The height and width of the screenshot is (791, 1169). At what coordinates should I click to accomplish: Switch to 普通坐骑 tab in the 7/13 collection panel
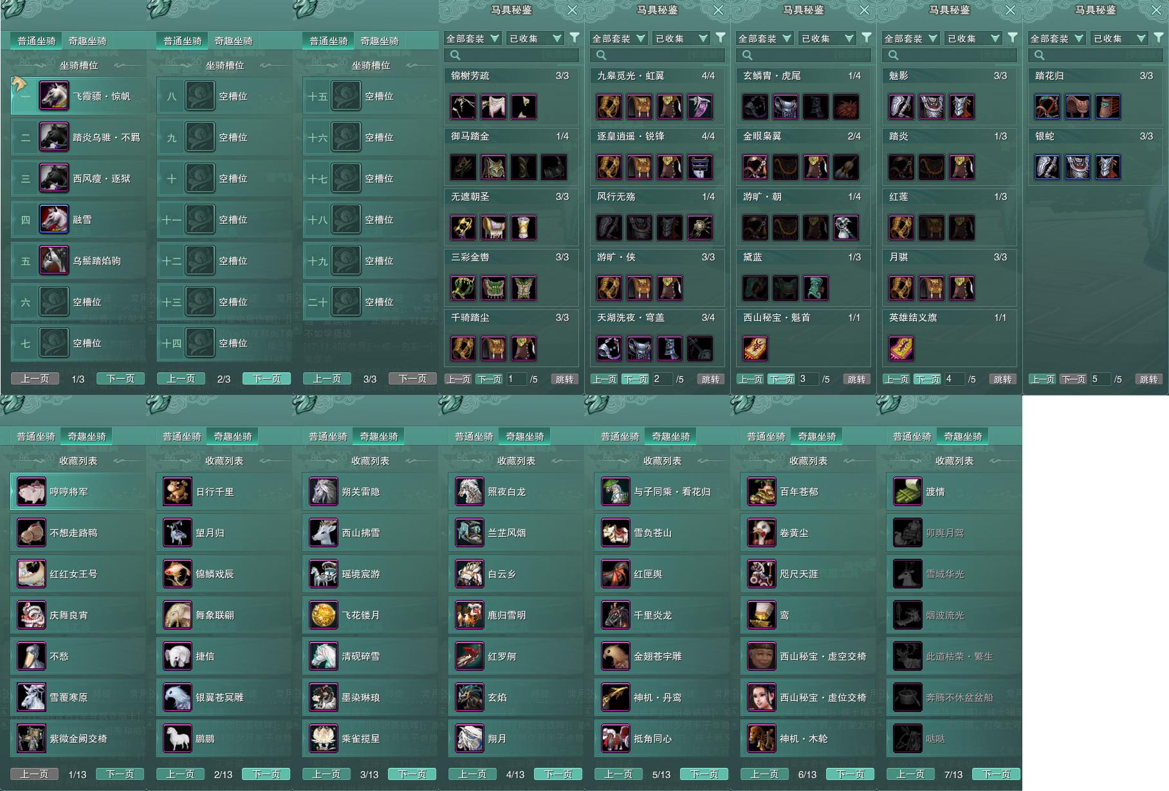912,436
